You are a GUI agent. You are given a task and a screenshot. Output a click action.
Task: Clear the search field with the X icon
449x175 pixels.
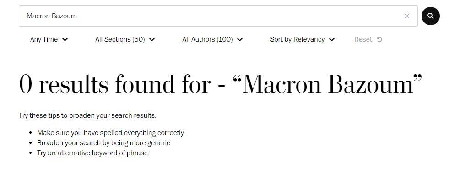(x=406, y=16)
